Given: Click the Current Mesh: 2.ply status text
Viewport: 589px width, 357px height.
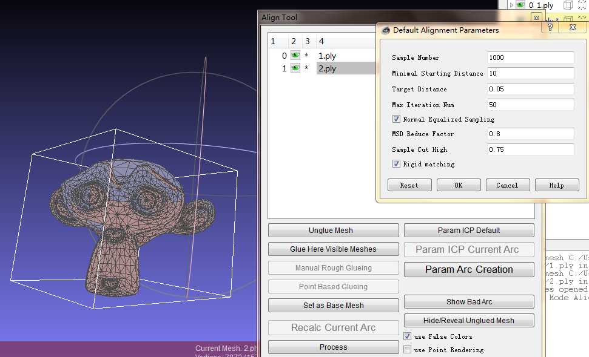Looking at the screenshot, I should pyautogui.click(x=226, y=349).
